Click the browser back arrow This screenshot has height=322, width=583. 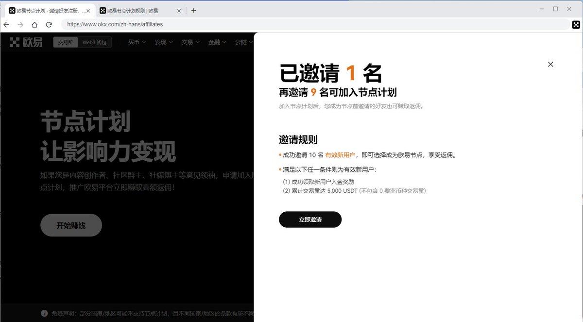6,24
